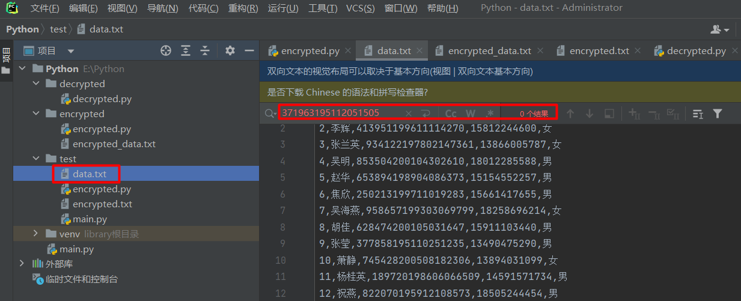Clear the search text field
Screen dimensions: 741x301
409,114
